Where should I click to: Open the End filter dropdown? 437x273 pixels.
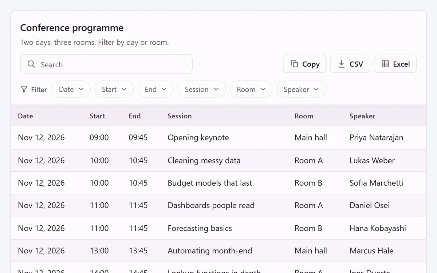155,89
